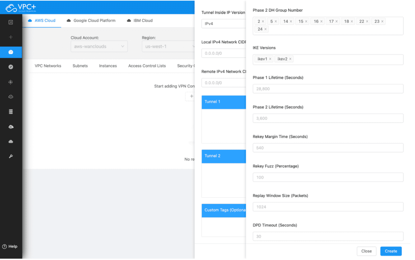
Task: Remove DH group 2 tag
Action: [x=263, y=21]
